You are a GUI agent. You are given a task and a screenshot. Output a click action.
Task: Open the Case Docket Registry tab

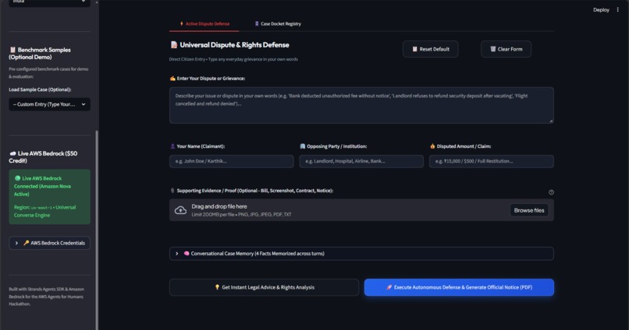(x=278, y=23)
